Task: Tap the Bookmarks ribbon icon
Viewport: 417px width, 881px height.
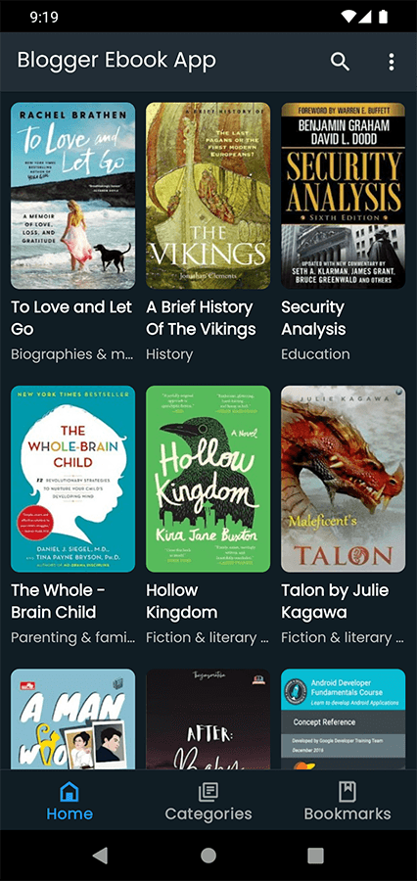Action: [x=347, y=792]
